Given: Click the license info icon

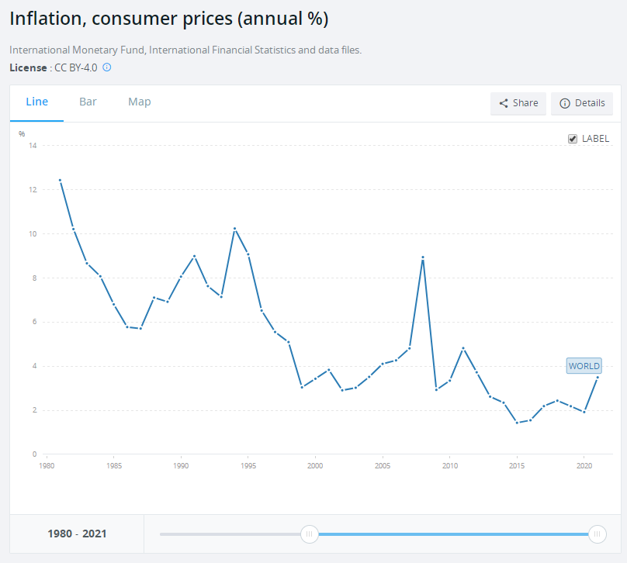Looking at the screenshot, I should (x=107, y=67).
